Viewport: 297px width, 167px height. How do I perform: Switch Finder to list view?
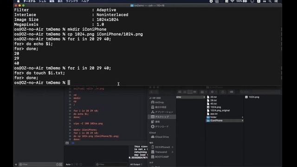(185, 92)
